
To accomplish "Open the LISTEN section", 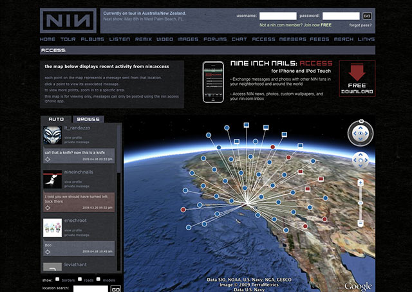I will (x=120, y=39).
